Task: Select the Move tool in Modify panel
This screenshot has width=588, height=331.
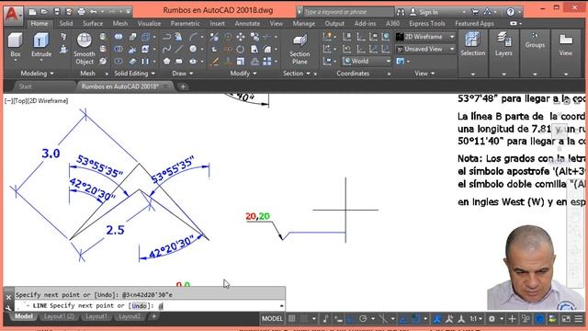Action: (241, 37)
